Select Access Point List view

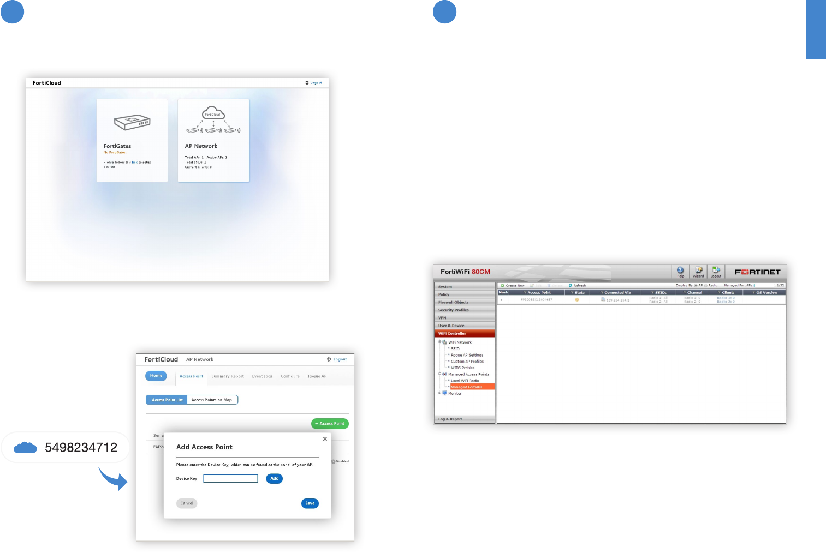167,400
